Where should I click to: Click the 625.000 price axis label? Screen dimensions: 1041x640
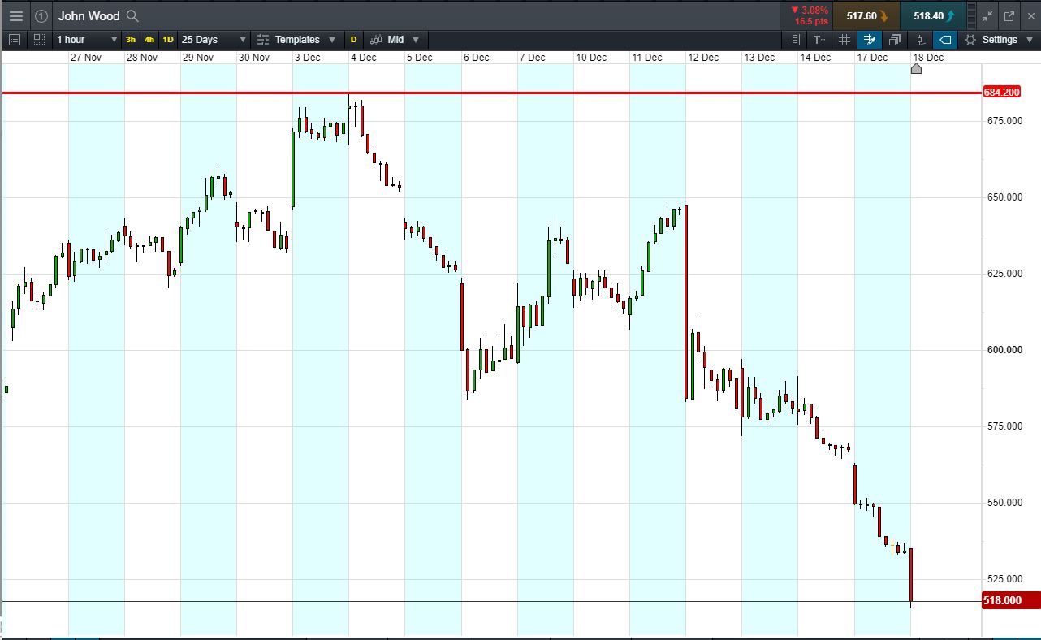pos(1004,274)
